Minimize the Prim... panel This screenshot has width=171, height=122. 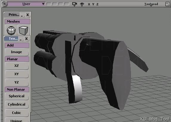pos(22,15)
